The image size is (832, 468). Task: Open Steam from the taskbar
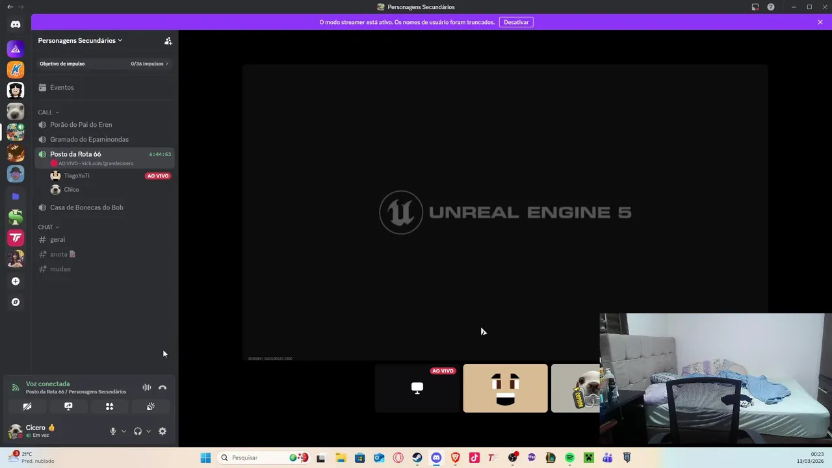point(417,458)
